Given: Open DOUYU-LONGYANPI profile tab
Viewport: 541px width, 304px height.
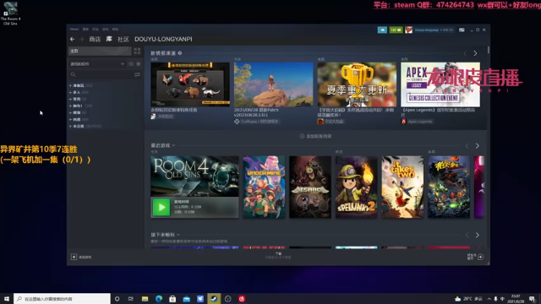Looking at the screenshot, I should (x=163, y=40).
